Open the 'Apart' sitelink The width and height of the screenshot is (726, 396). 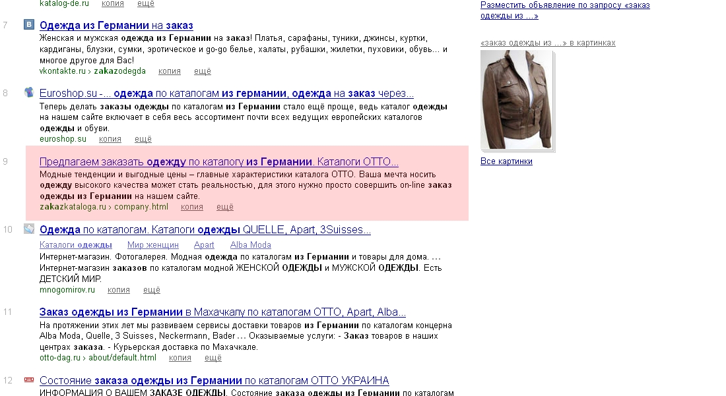(x=204, y=245)
